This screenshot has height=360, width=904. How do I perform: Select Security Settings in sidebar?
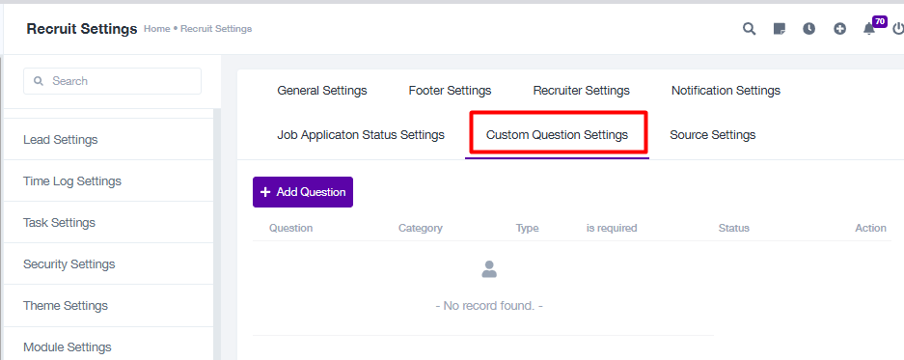coord(108,264)
